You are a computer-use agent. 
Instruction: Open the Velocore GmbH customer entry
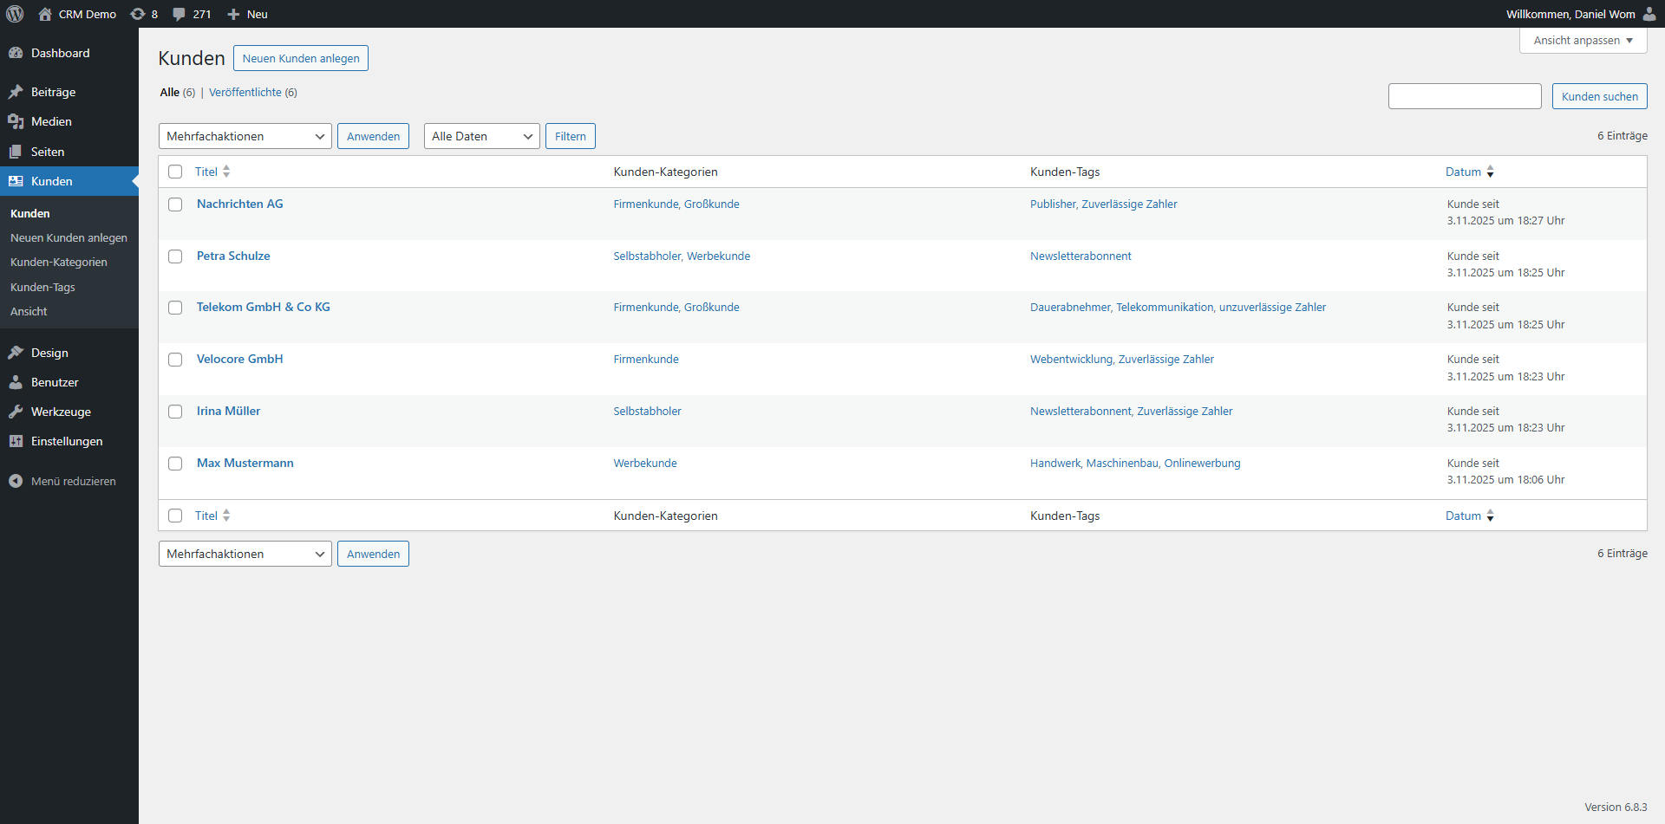pyautogui.click(x=239, y=359)
